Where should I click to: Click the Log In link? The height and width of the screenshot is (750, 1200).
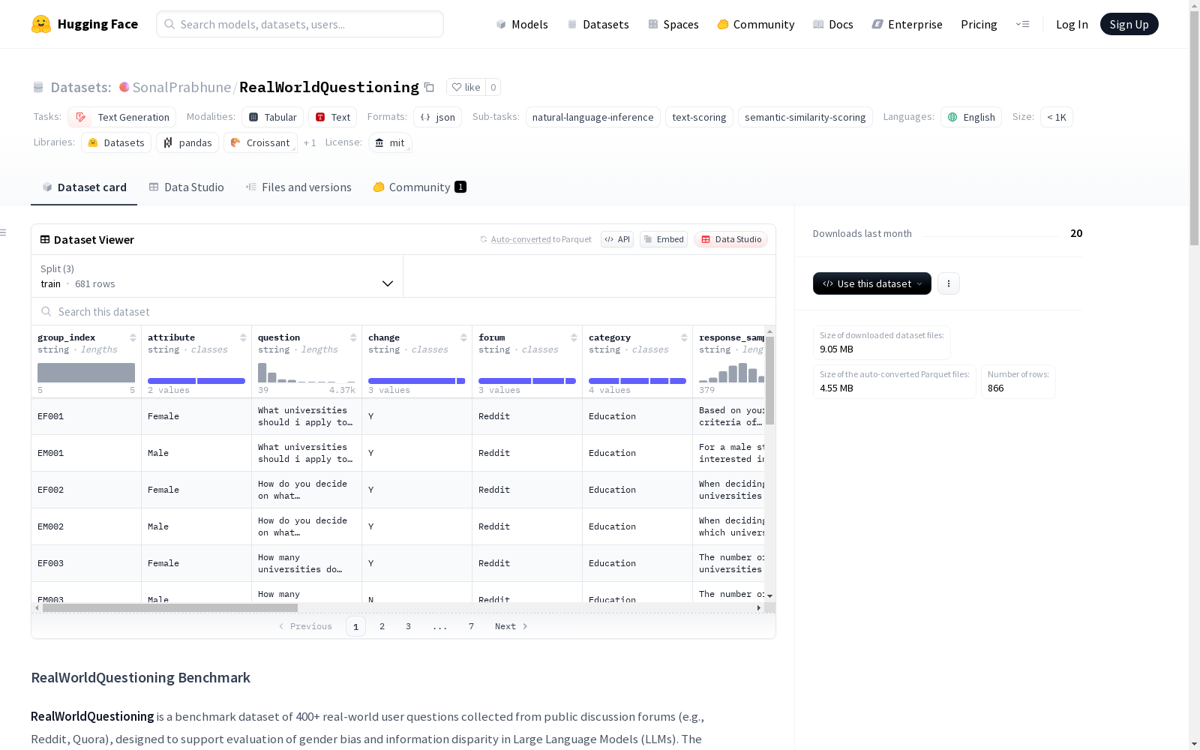pyautogui.click(x=1072, y=24)
